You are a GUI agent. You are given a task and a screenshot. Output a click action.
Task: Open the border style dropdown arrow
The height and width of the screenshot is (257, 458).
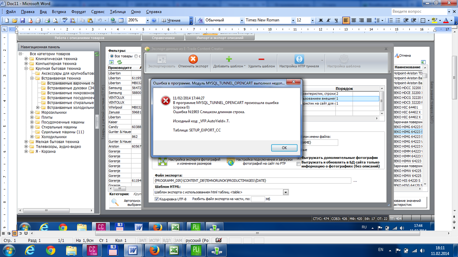428,20
